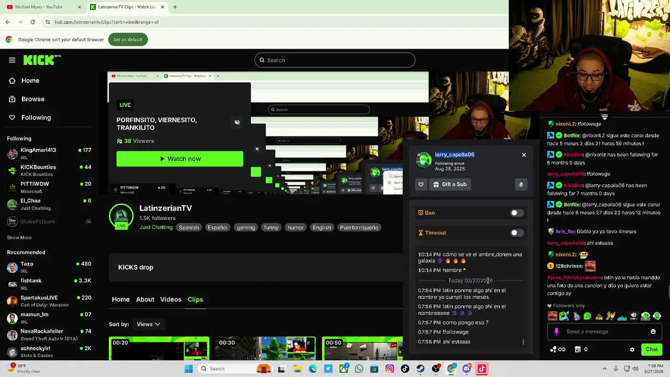670x377 pixels.
Task: Select the gaming tag
Action: pyautogui.click(x=245, y=227)
